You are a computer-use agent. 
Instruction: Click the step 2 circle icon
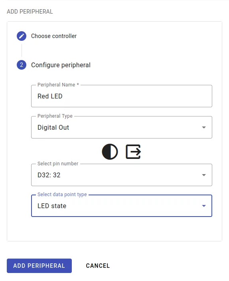click(22, 65)
